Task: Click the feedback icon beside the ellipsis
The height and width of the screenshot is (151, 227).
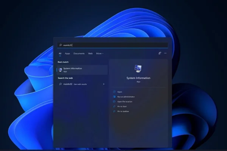Action: [x=160, y=54]
